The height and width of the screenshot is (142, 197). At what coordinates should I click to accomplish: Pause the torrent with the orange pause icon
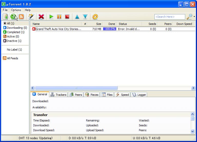pyautogui.click(x=59, y=17)
